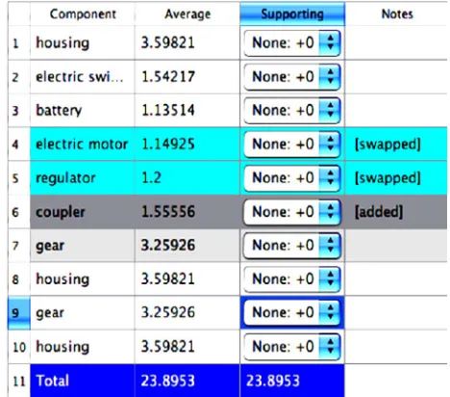Screen dimensions: 450x397
Task: Select row number 6 header
Action: 19,212
